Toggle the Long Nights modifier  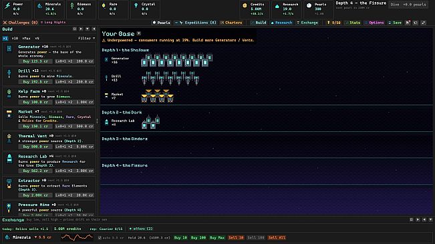point(53,23)
